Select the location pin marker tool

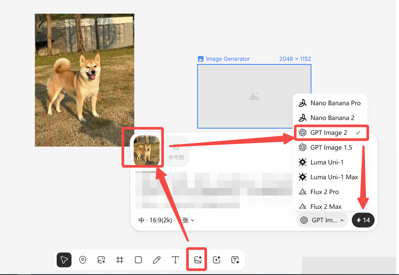pyautogui.click(x=83, y=260)
